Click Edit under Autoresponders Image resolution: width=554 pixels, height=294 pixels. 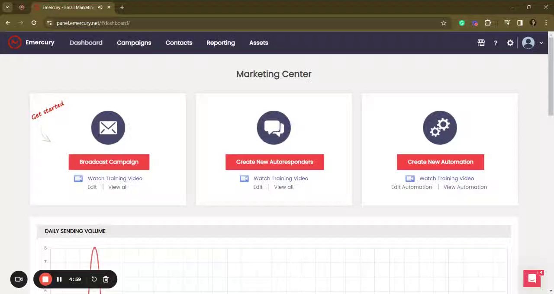pyautogui.click(x=258, y=187)
